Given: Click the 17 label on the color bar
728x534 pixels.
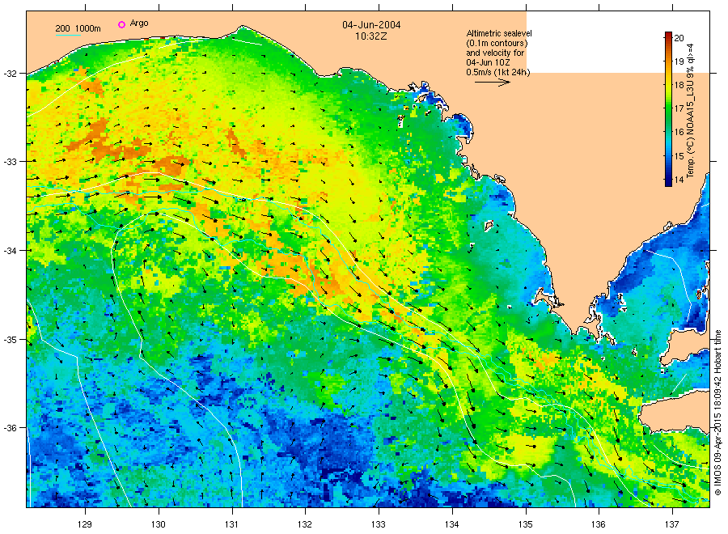Looking at the screenshot, I should coord(679,108).
